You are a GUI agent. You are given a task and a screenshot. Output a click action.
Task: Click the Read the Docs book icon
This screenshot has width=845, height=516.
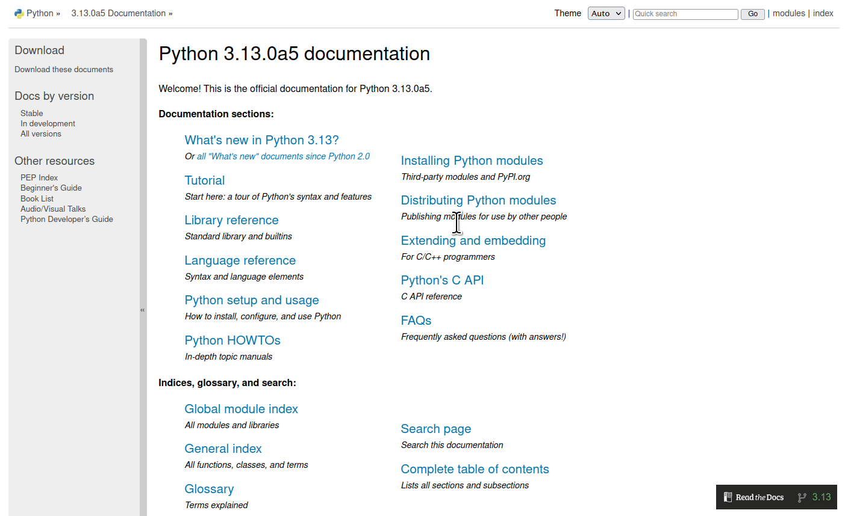click(728, 497)
